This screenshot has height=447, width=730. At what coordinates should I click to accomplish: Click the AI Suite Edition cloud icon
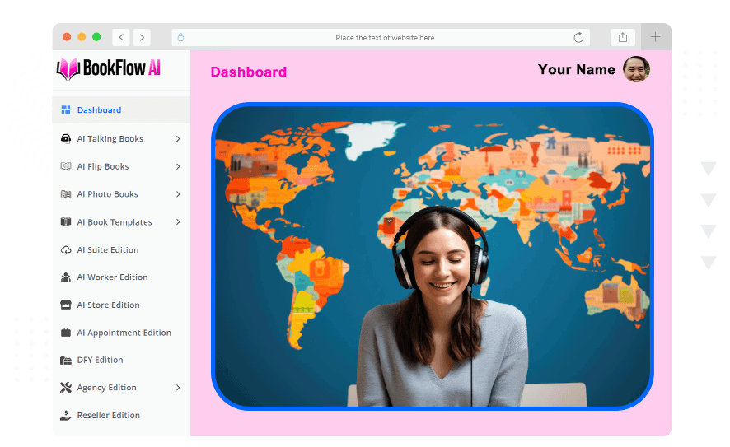click(x=66, y=250)
